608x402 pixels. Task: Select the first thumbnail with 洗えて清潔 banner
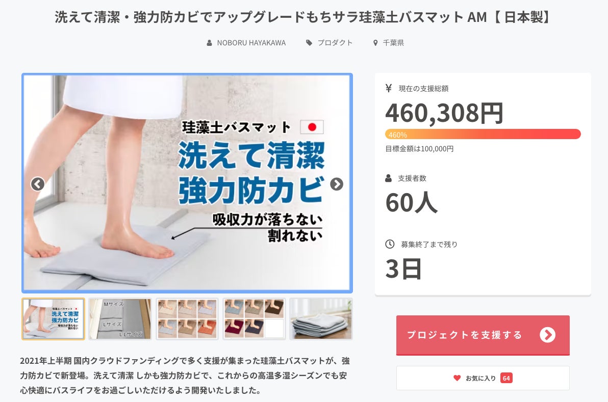tap(53, 319)
